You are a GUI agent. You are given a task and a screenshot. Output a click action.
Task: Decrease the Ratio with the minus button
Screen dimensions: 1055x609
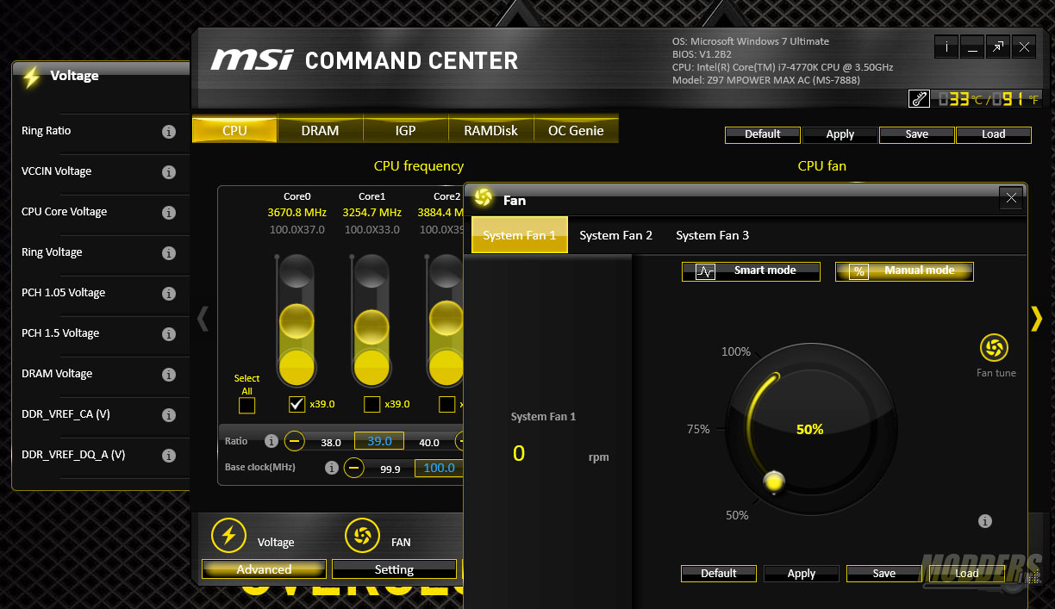(x=296, y=441)
